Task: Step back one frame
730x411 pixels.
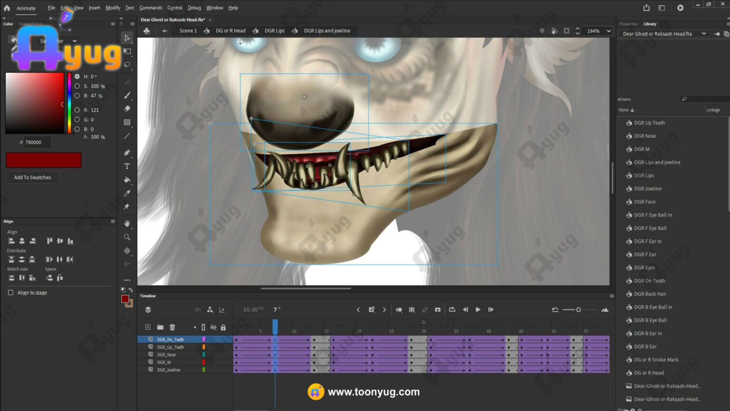Action: coord(465,310)
